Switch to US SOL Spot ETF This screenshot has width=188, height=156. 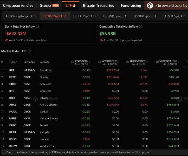pyautogui.click(x=175, y=16)
